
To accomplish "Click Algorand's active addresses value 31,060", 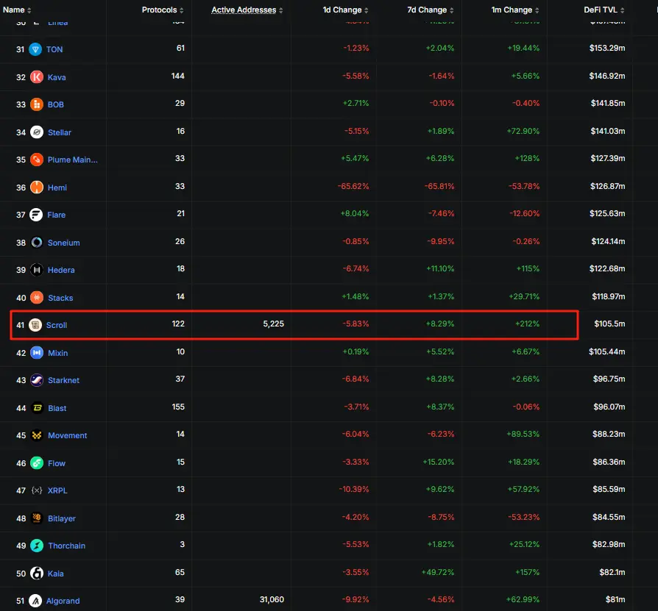I will [272, 600].
